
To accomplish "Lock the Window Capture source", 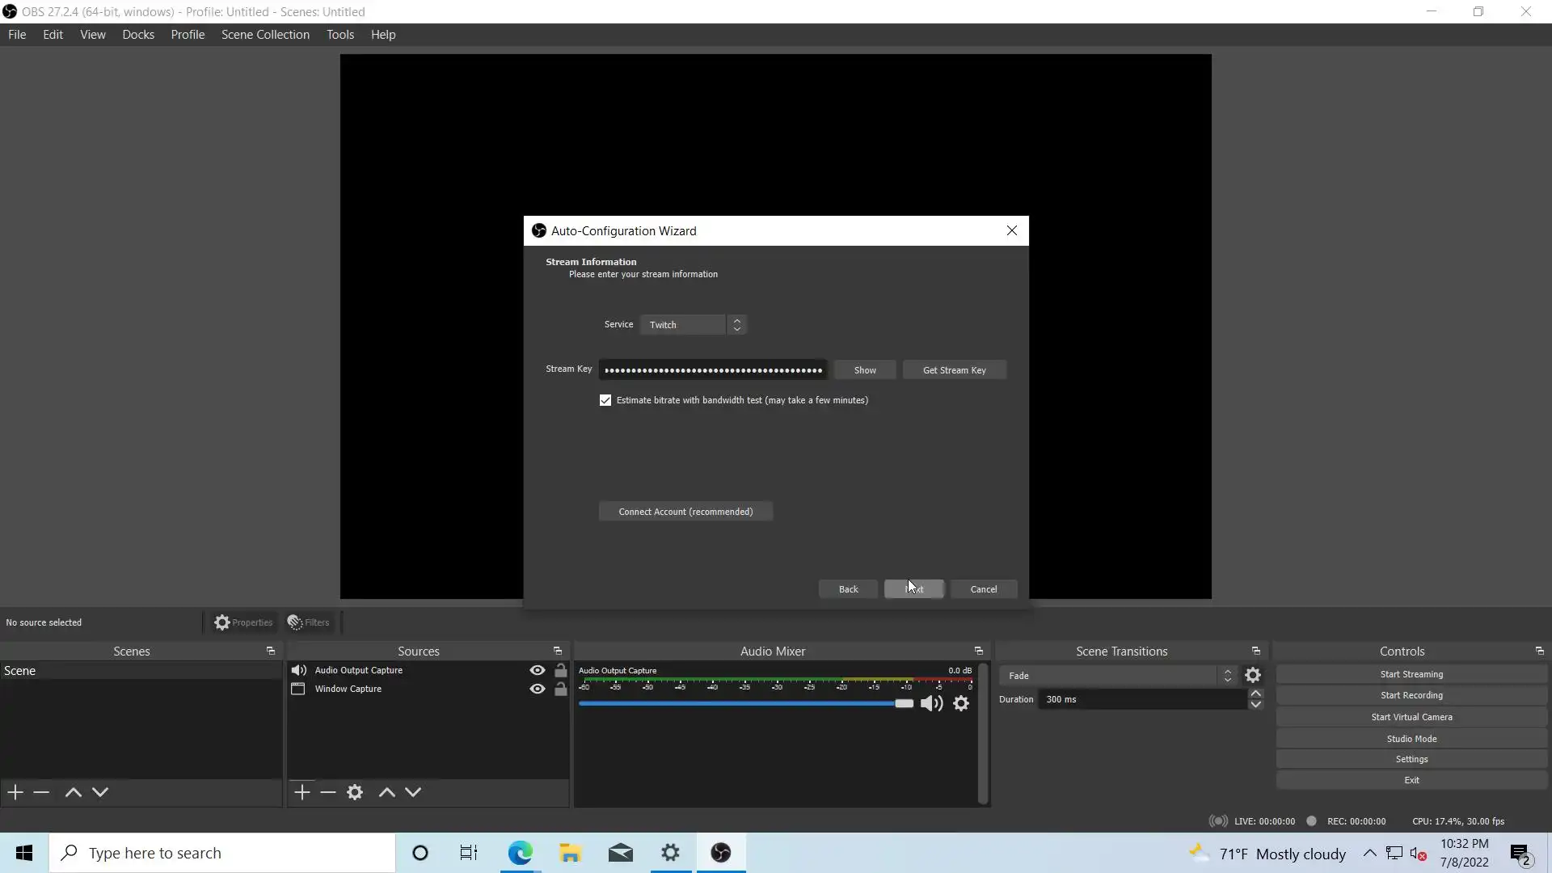I will (x=560, y=689).
